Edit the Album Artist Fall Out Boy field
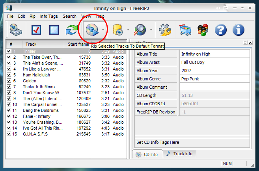 (215, 62)
